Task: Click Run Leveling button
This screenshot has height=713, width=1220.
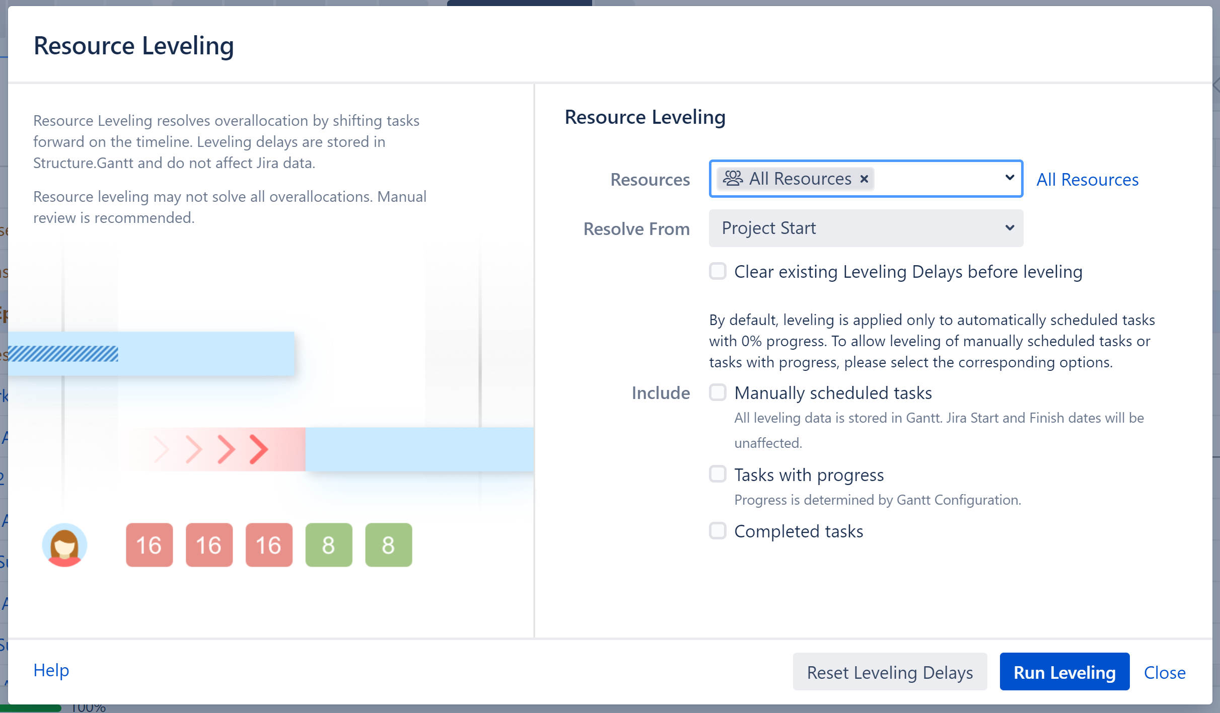Action: pos(1064,671)
